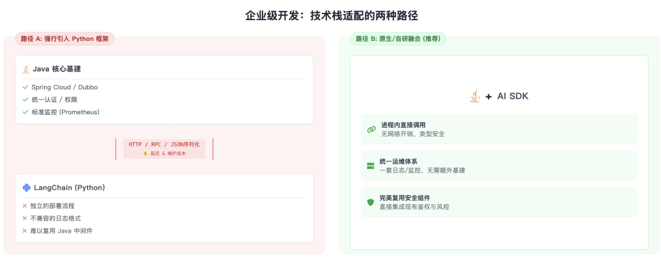Click the 统一运维体系 card
This screenshot has height=265, width=661.
click(499, 165)
